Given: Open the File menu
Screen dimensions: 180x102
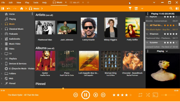Looking at the screenshot, I should click(3, 2).
